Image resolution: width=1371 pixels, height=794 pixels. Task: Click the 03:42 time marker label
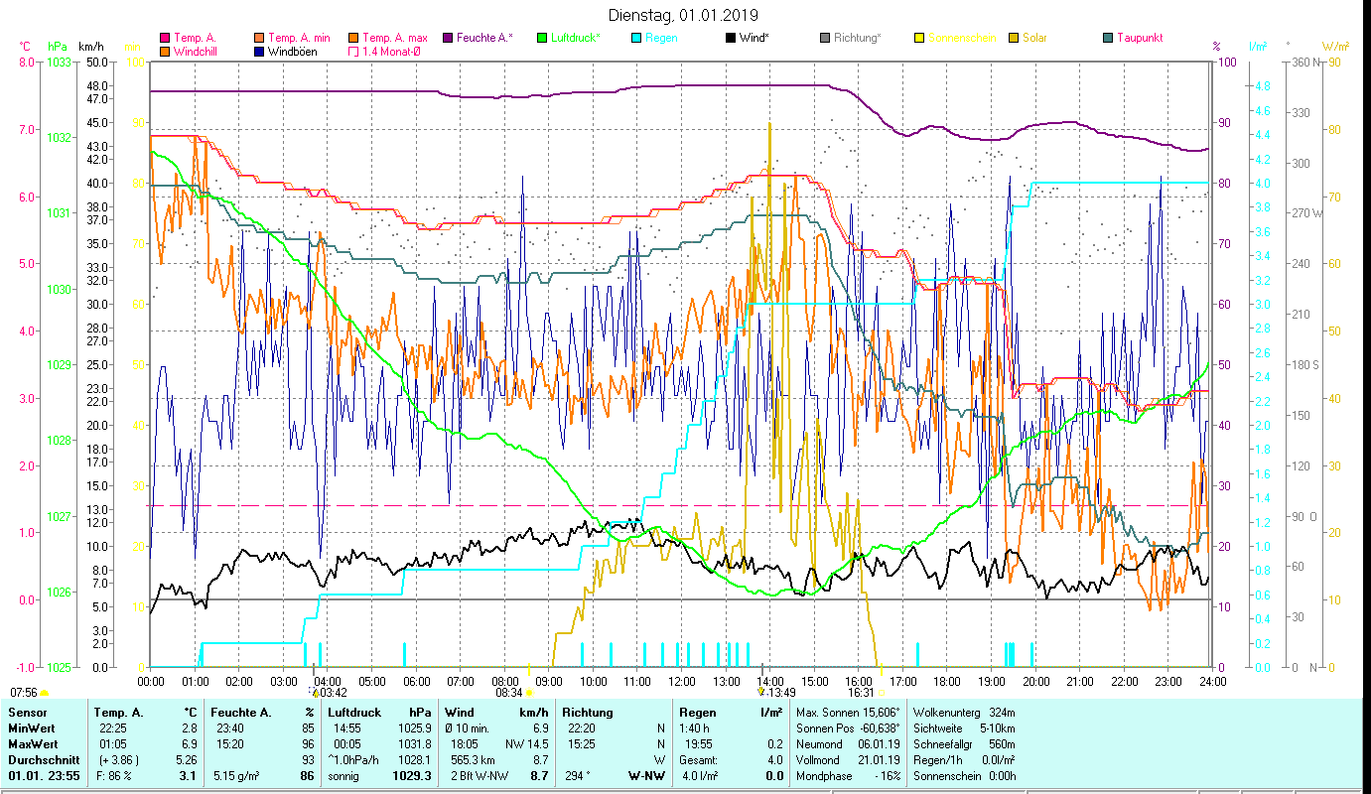(x=333, y=692)
